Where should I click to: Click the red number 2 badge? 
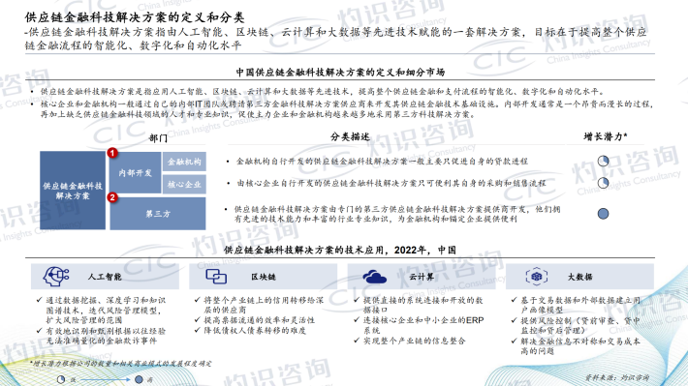click(x=112, y=197)
